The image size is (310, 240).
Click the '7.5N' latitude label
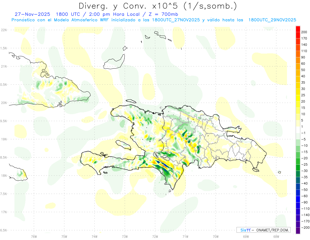click(4, 194)
